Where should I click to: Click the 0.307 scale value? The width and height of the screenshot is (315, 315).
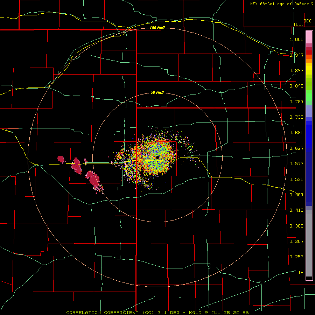click(296, 241)
